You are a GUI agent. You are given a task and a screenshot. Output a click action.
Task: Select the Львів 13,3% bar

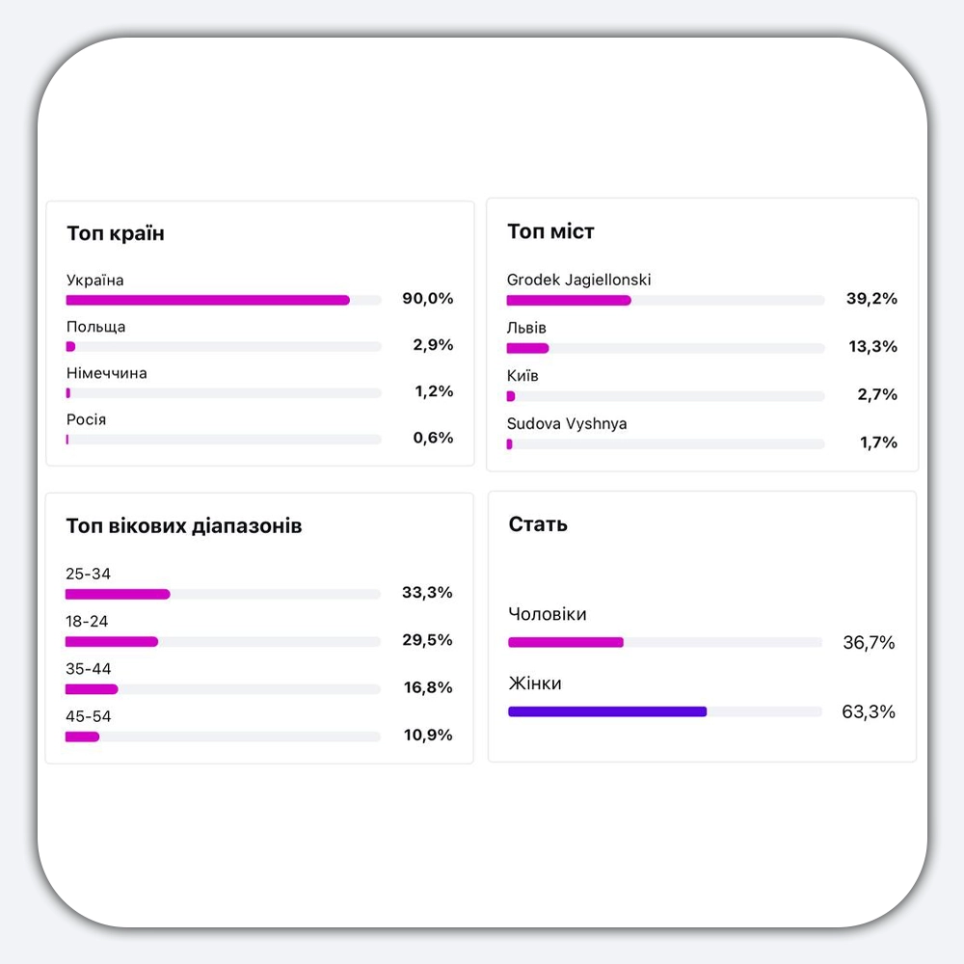click(665, 348)
